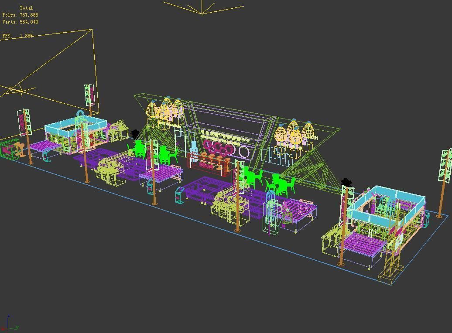452x333 pixels.
Task: Click the "FPS: 1.888" readout
Action: [17, 36]
